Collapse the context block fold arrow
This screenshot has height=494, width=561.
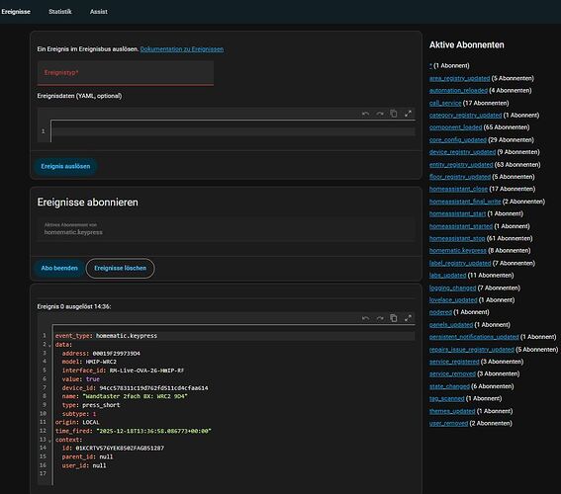coord(49,441)
